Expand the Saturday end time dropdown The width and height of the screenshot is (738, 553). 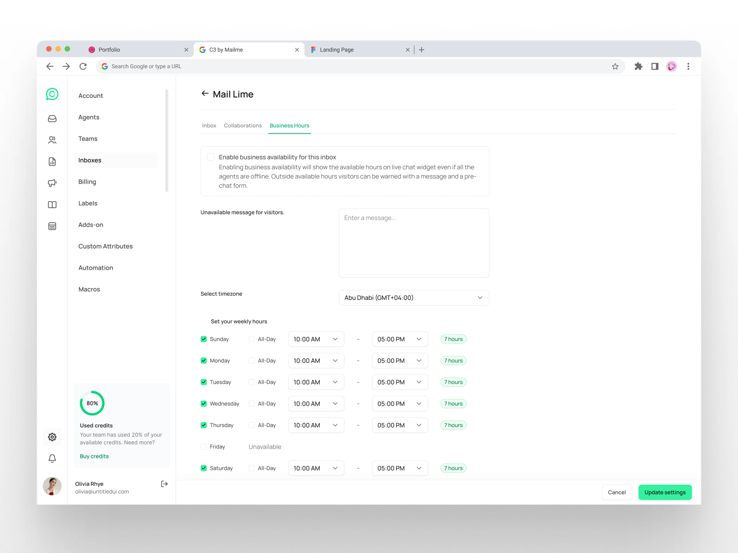[x=399, y=468]
